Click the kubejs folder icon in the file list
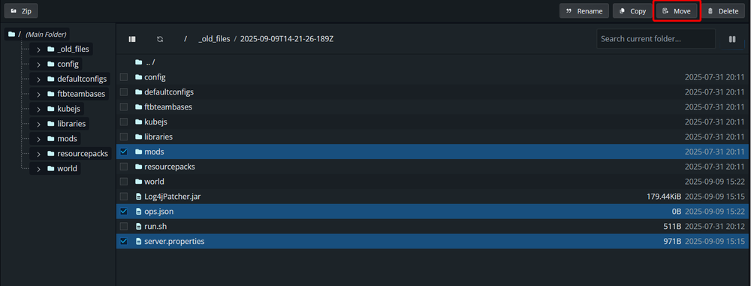This screenshot has height=286, width=751. pos(139,122)
